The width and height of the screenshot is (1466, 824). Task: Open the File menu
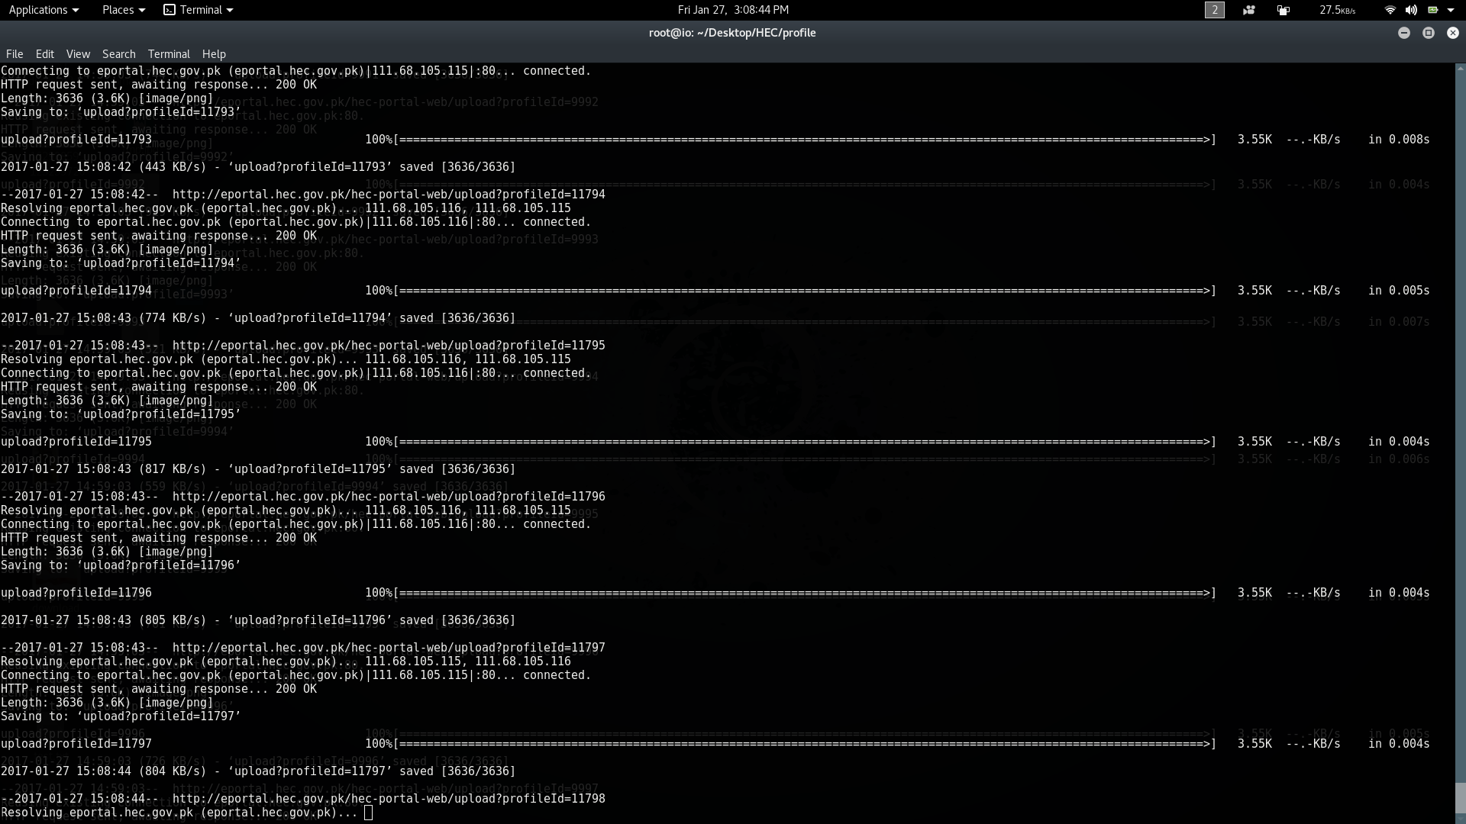pyautogui.click(x=15, y=54)
